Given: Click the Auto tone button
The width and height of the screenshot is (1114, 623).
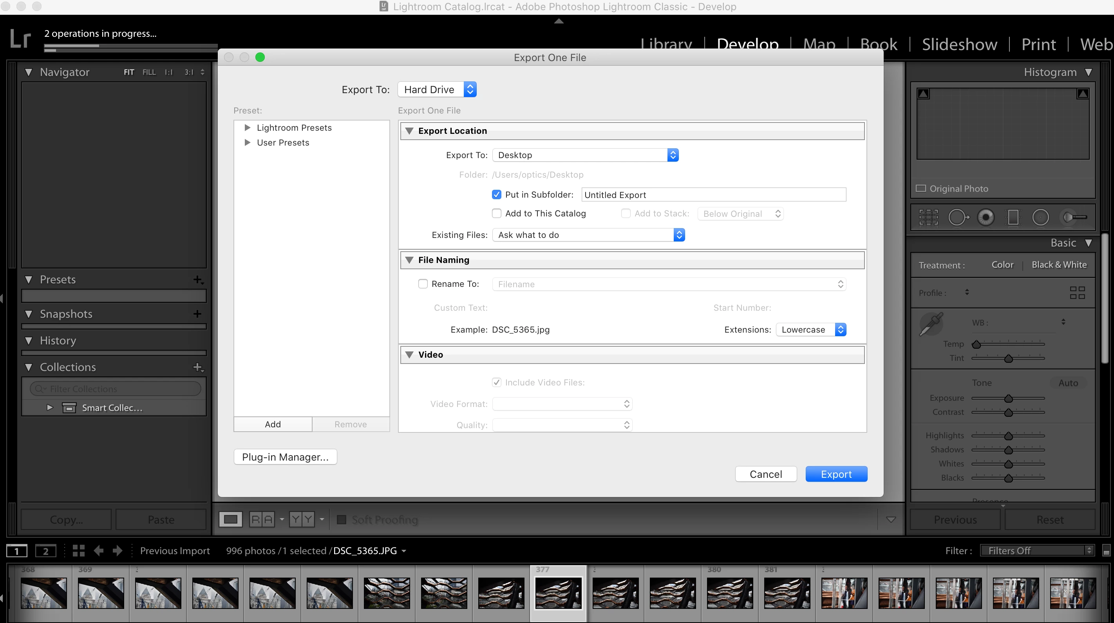Looking at the screenshot, I should coord(1068,383).
